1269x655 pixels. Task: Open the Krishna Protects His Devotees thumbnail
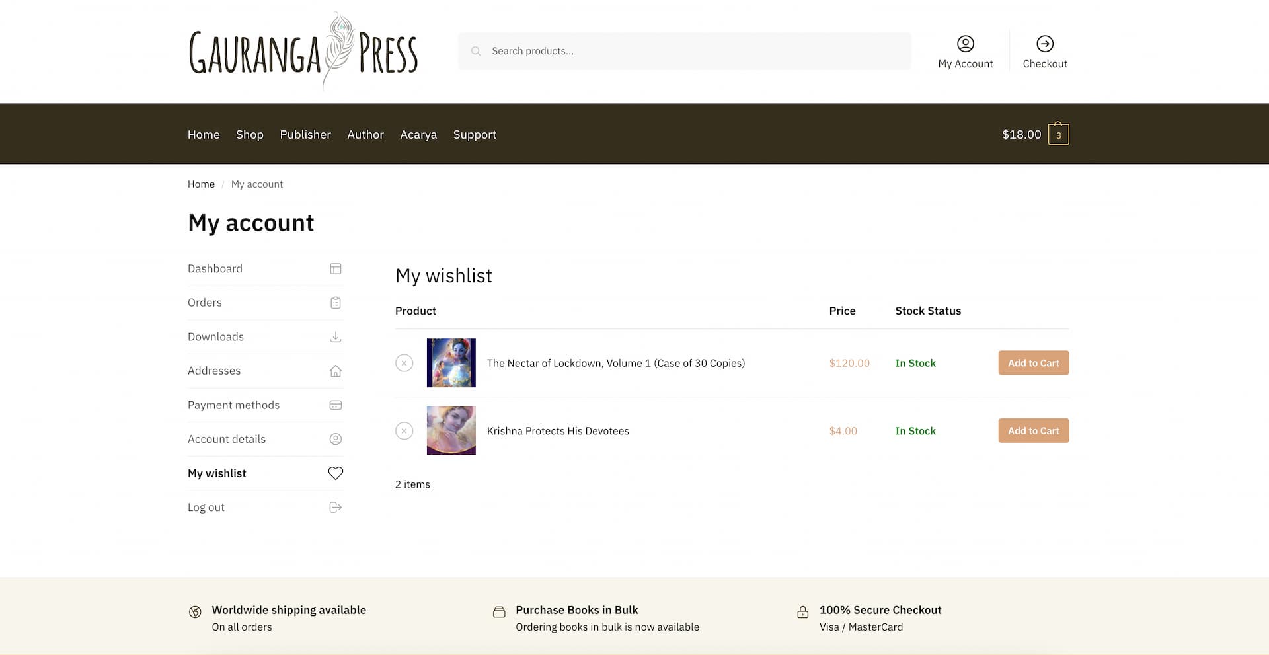click(451, 431)
